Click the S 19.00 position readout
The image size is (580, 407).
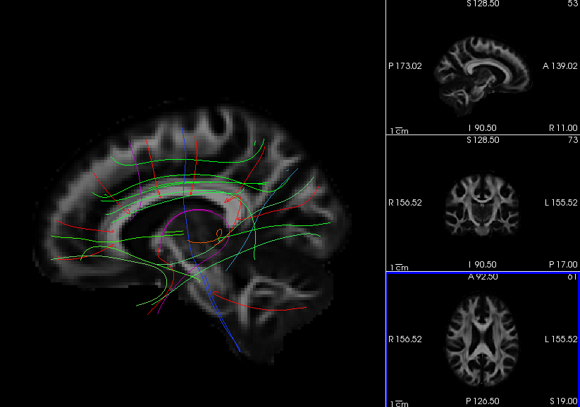[563, 401]
